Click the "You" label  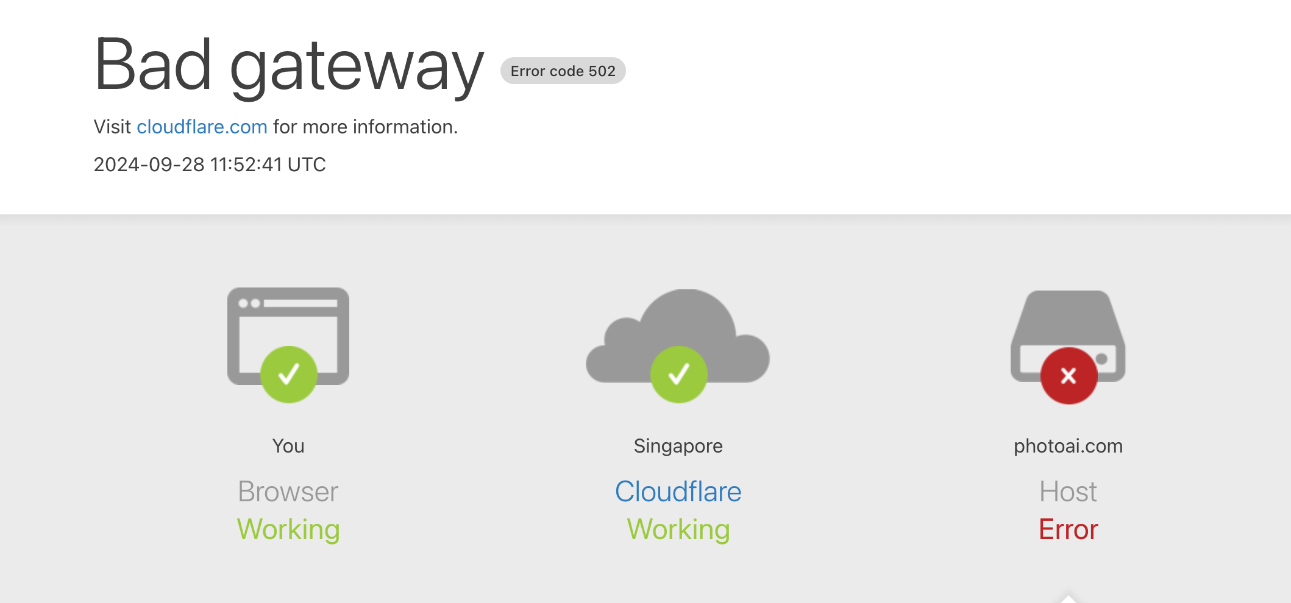(288, 446)
